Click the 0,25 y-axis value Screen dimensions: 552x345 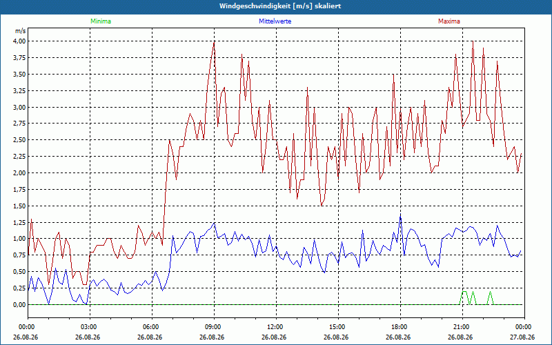pyautogui.click(x=19, y=288)
